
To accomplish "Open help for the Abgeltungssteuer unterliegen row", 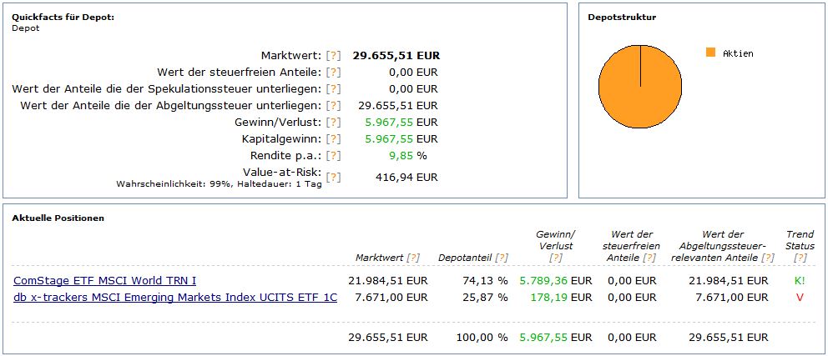I will coord(333,106).
